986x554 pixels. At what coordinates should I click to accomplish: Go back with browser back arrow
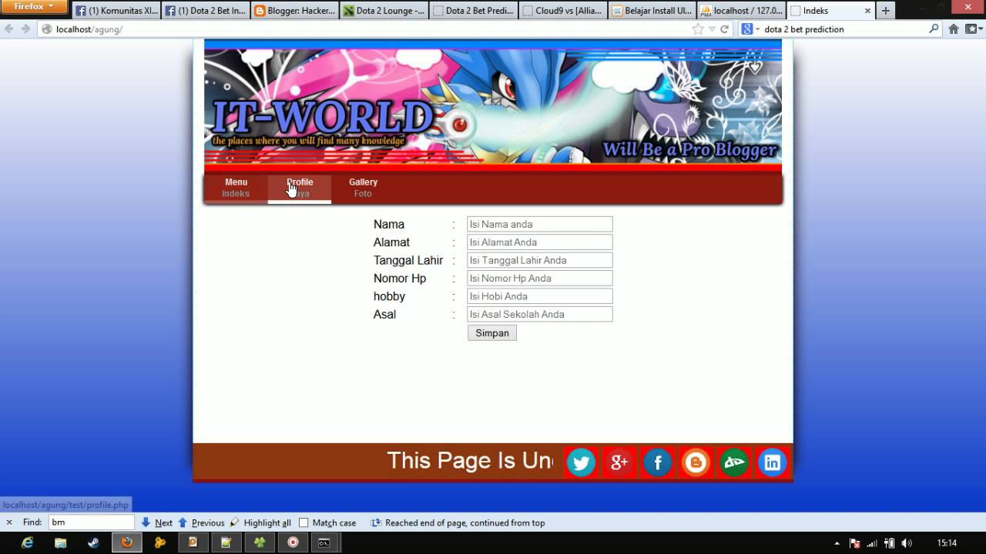point(9,29)
